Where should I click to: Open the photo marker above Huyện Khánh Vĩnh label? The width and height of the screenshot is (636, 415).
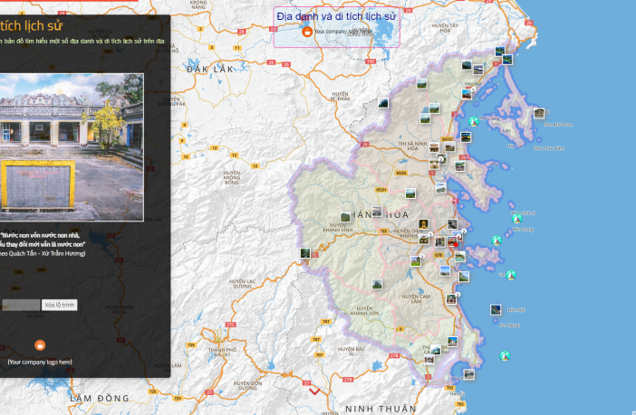coord(345,217)
